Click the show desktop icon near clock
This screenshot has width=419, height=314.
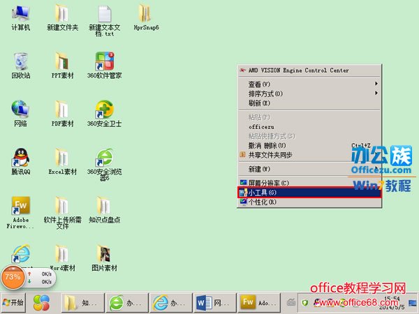(x=413, y=303)
